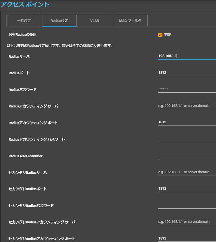Toggle the 共有Radiusの使用 有効 checkbox
Viewport: 216px width, 242px height.
tap(160, 35)
